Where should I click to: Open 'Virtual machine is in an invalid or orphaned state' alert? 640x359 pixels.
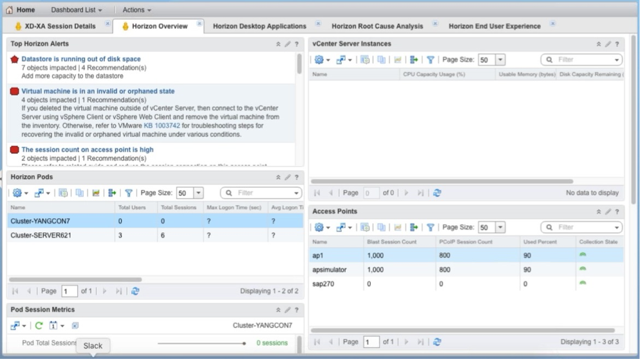coord(98,91)
